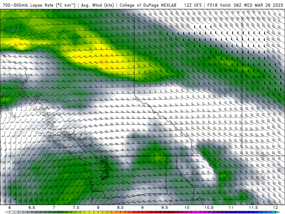Click the '8' color scale label
Screen dimensions: 285x214
point(98,208)
